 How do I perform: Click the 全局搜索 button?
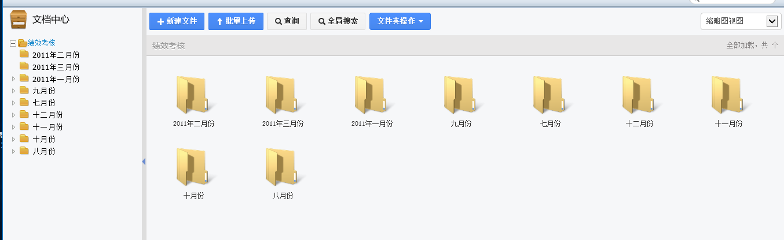point(338,21)
